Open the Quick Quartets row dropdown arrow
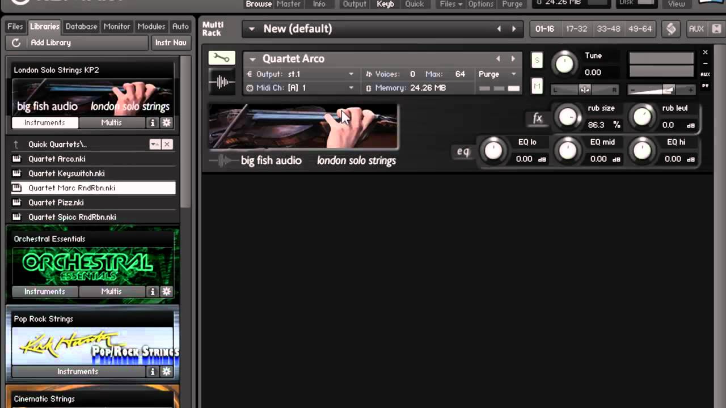 pos(154,144)
